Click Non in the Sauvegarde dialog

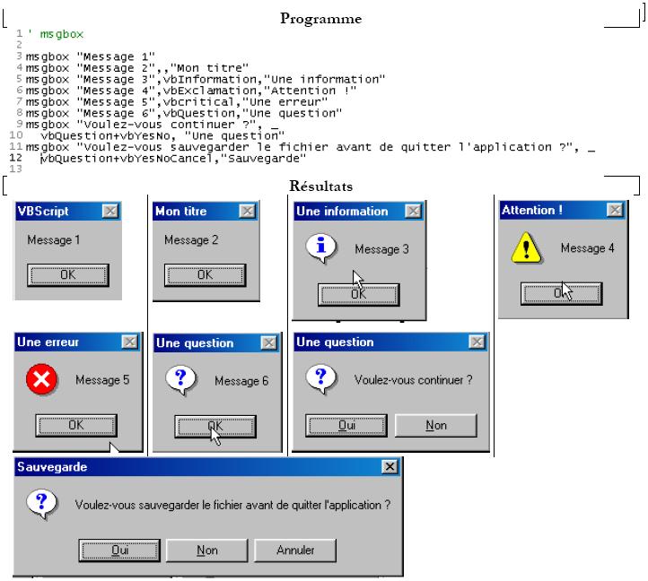coord(206,550)
